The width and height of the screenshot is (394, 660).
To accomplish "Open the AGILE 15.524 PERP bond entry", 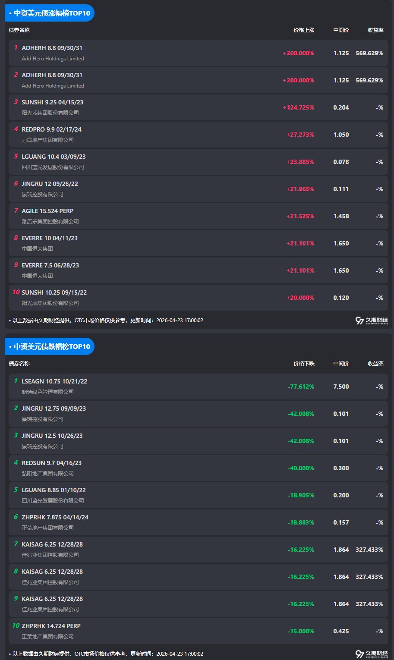I will pyautogui.click(x=47, y=211).
